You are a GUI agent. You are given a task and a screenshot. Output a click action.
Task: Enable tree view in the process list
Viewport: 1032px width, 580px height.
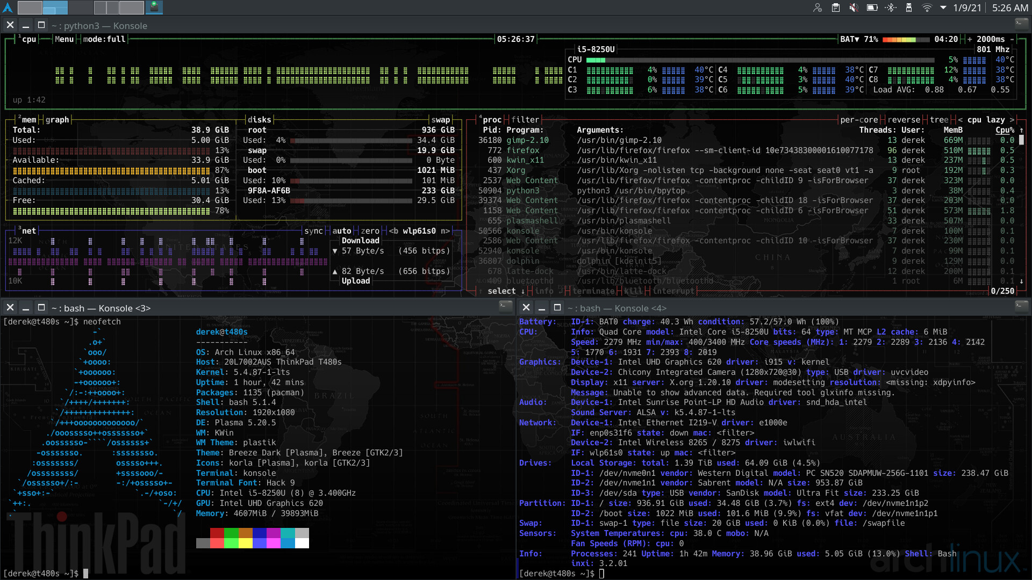[x=938, y=119]
